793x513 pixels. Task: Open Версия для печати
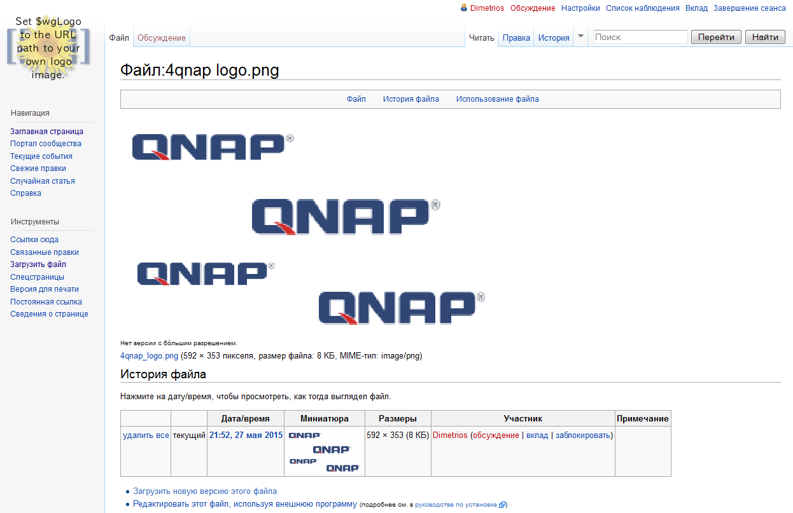click(x=45, y=289)
